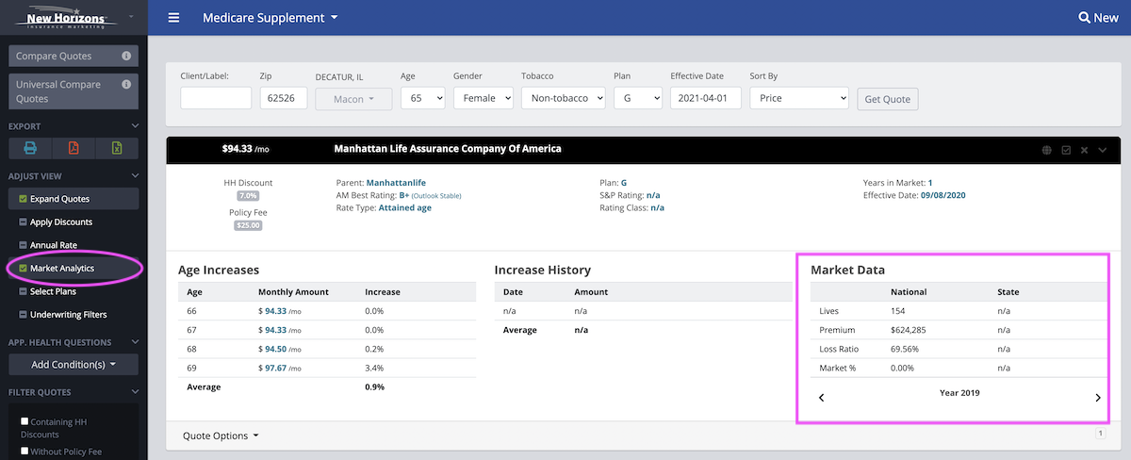Click the Attained age rate type value
The height and width of the screenshot is (460, 1131).
[405, 207]
